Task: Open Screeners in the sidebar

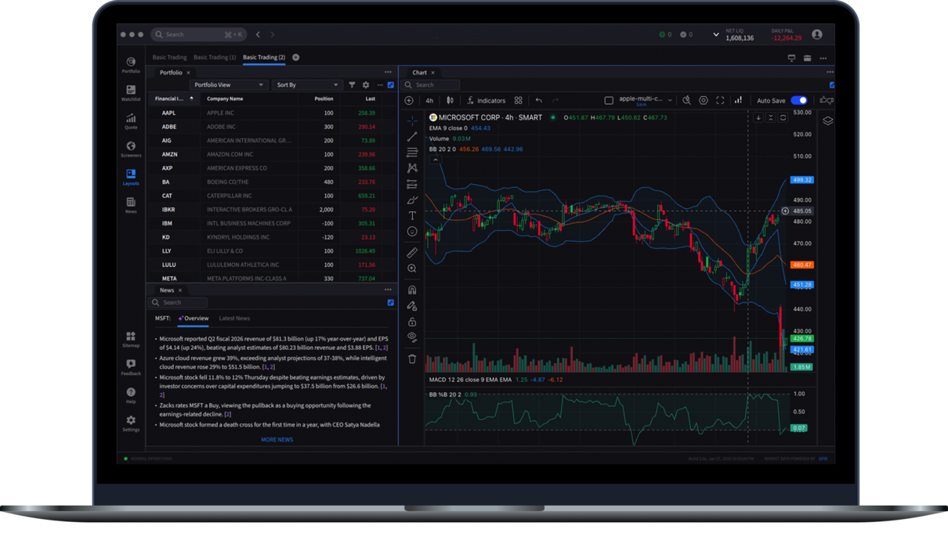Action: 131,149
